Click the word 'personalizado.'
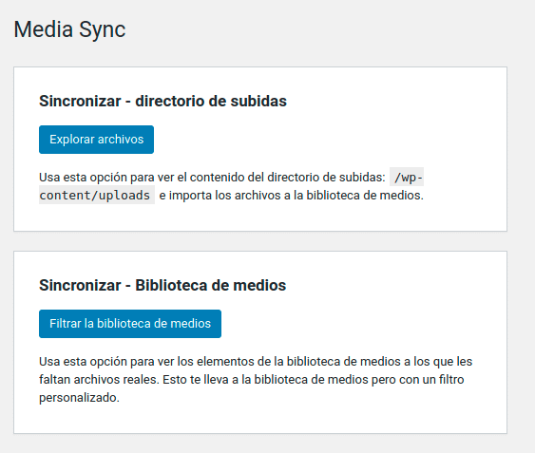The width and height of the screenshot is (535, 453). (79, 398)
